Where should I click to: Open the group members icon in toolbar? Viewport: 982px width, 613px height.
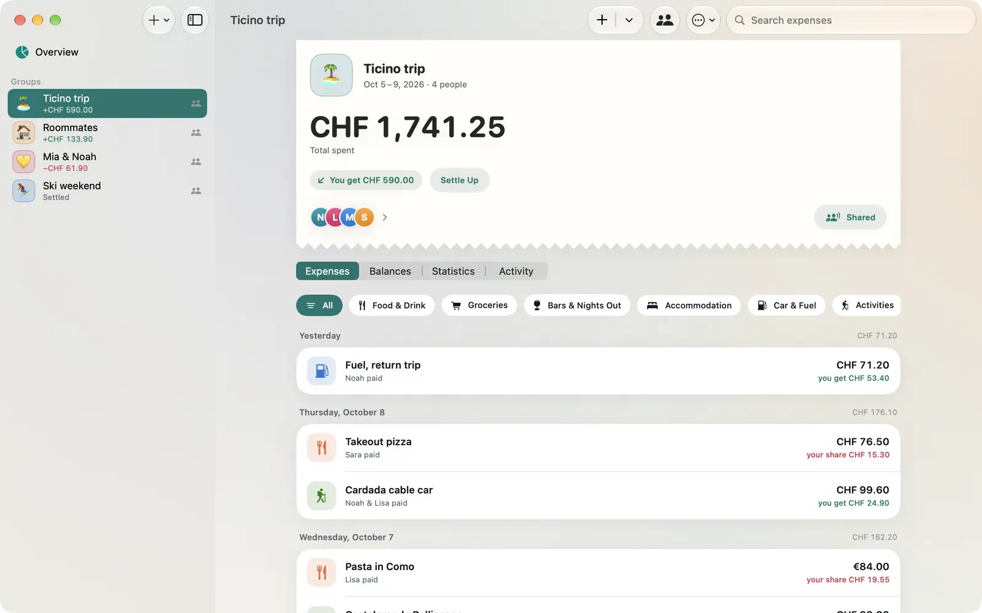click(x=665, y=20)
